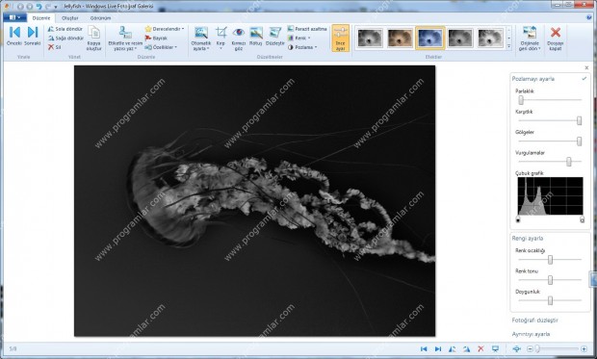Go to the next photo with Sonraki
Viewport: 597px width, 359px height.
[33, 36]
